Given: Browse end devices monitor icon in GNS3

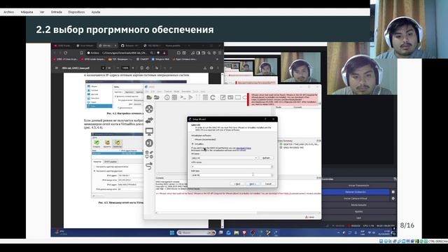Looking at the screenshot, I should coord(149,132).
